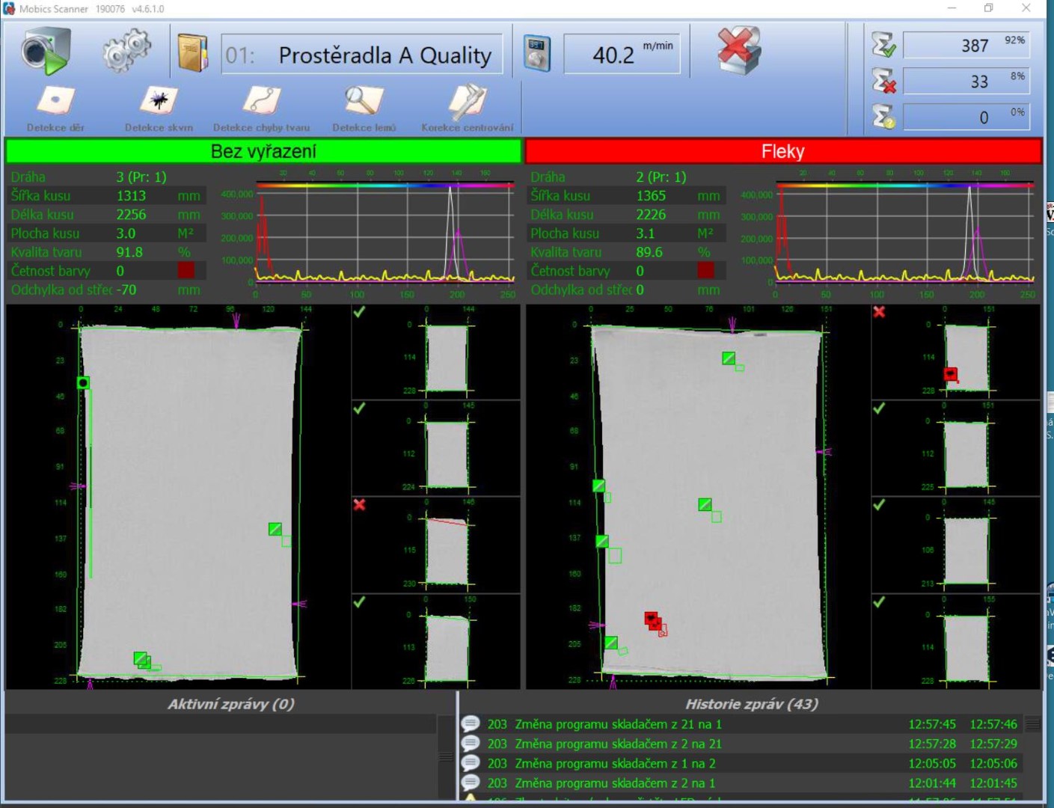
Task: Click the Aktivní zprávy (0) header
Action: coord(230,703)
